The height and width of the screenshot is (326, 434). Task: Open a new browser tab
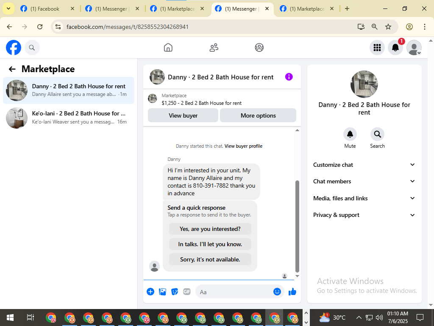point(347,8)
